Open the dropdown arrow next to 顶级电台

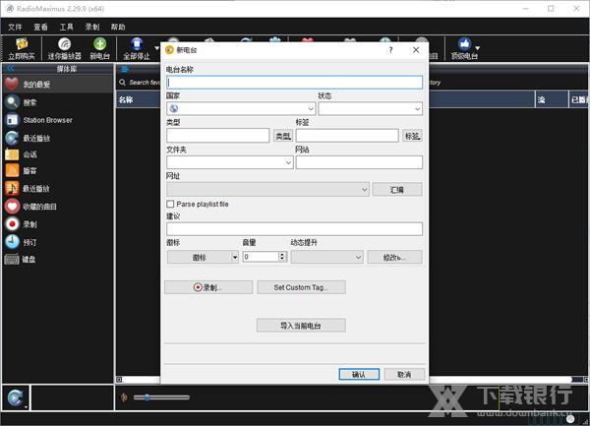pos(478,48)
